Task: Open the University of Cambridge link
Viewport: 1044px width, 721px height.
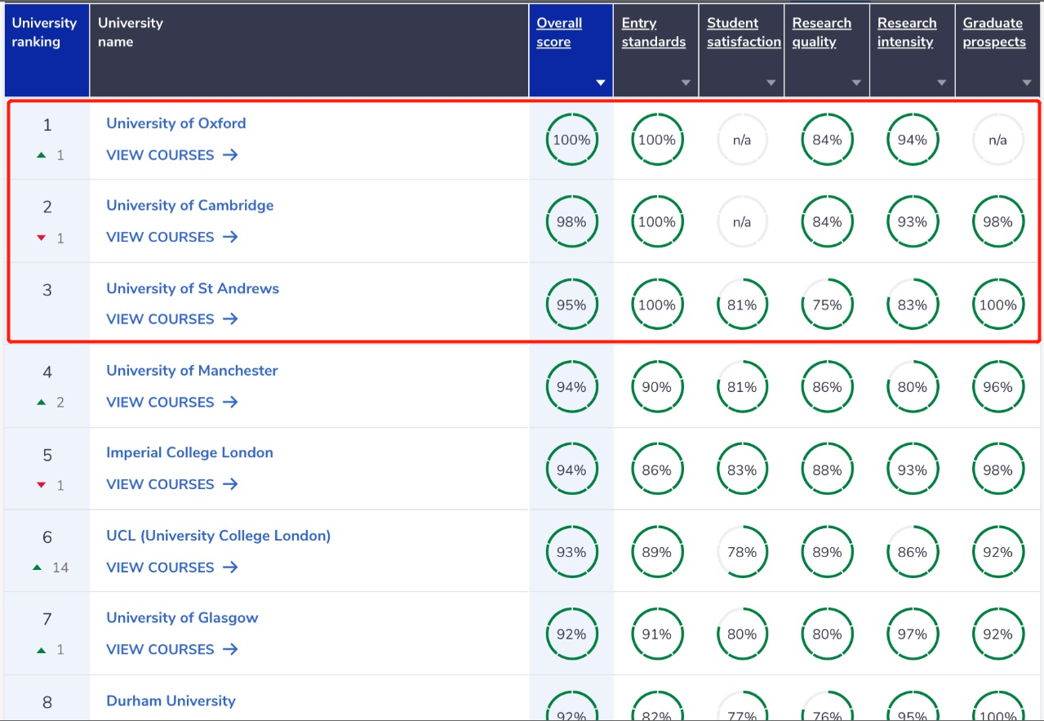Action: (190, 205)
